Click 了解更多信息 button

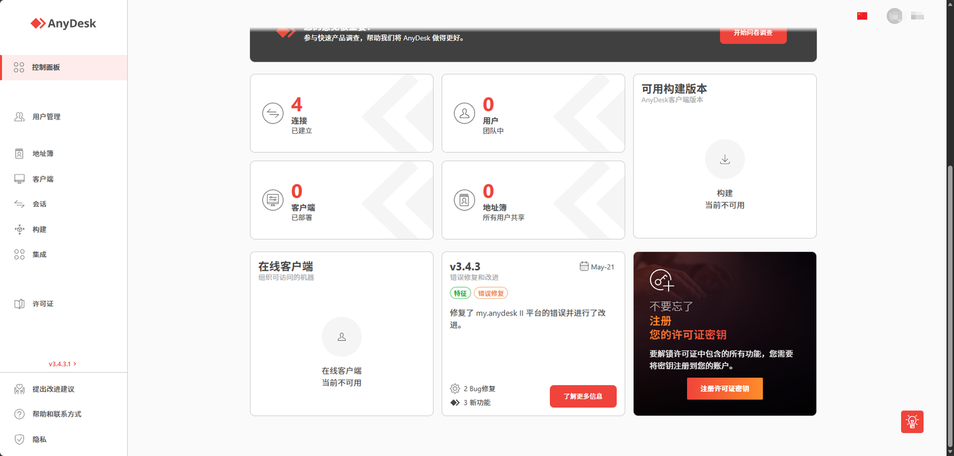click(x=583, y=396)
